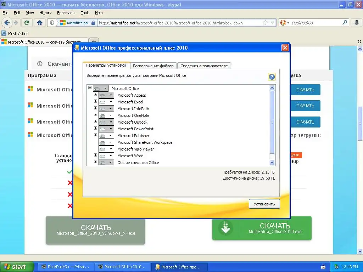Screen dimensions: 363x272
Task: Click the browser Back arrow button
Action: pos(7,23)
